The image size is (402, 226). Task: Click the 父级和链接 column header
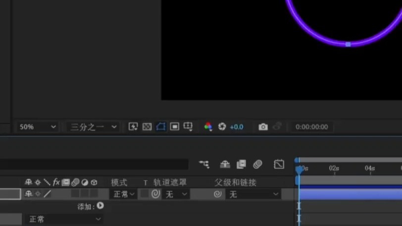(x=235, y=183)
